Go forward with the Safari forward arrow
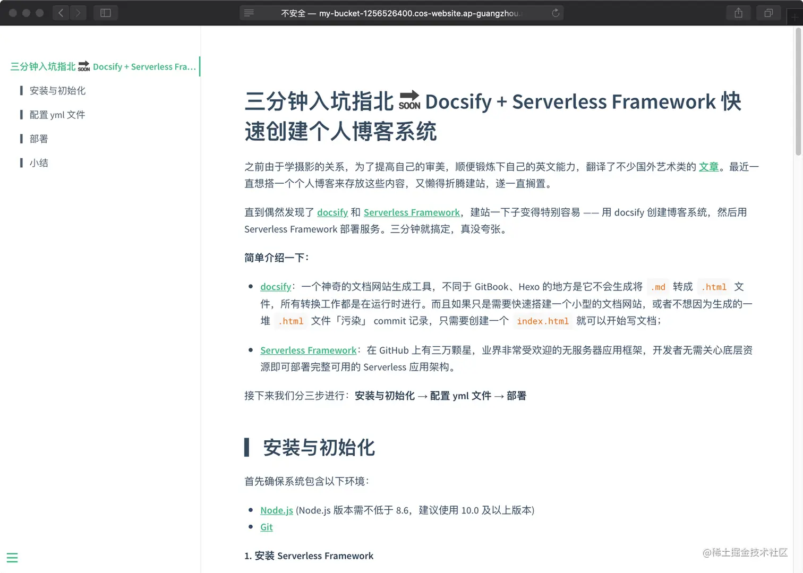The width and height of the screenshot is (803, 573). tap(78, 13)
